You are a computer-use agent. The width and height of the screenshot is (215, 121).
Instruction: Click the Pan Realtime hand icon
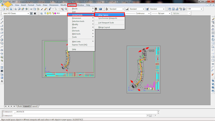pyautogui.click(x=62, y=9)
